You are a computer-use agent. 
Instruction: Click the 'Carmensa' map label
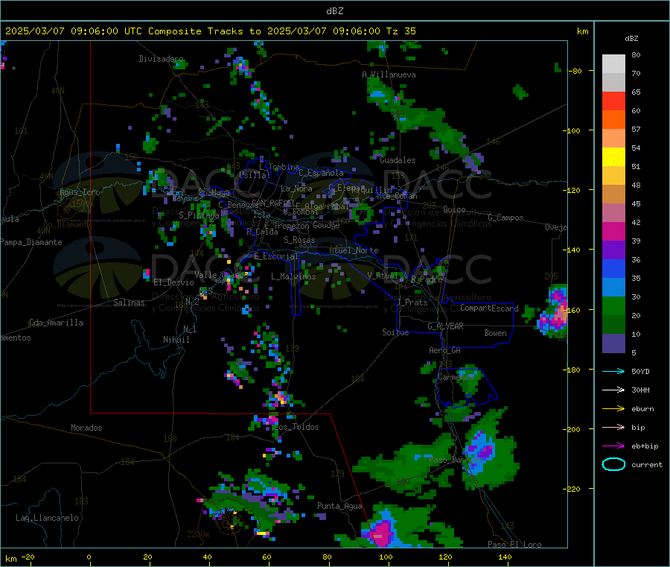click(456, 377)
